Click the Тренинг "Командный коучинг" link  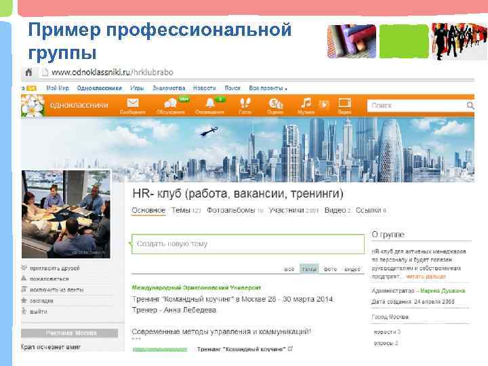coord(241,349)
